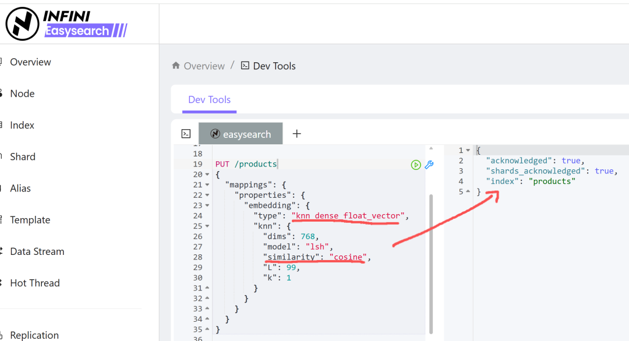Collapse the properties block on line 22
The height and width of the screenshot is (341, 629).
[207, 195]
